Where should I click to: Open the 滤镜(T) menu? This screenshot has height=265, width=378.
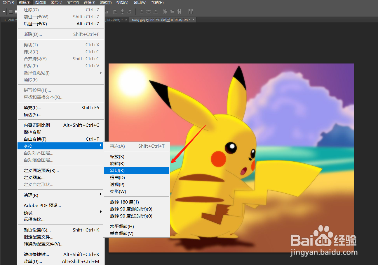[x=106, y=3]
